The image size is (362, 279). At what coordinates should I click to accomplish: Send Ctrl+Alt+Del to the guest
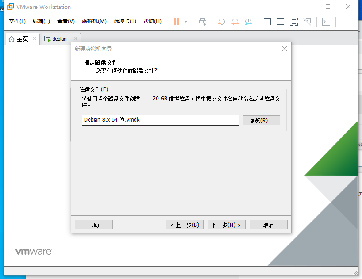(203, 21)
